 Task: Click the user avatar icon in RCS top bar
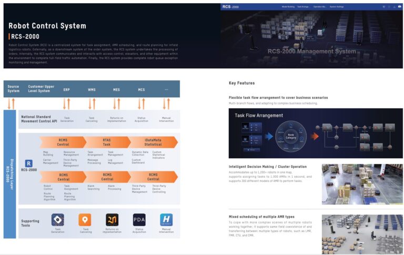399,7
